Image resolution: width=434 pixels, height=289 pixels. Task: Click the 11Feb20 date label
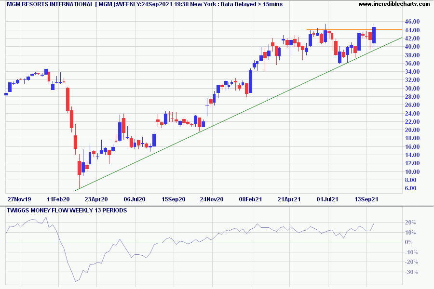[58, 199]
